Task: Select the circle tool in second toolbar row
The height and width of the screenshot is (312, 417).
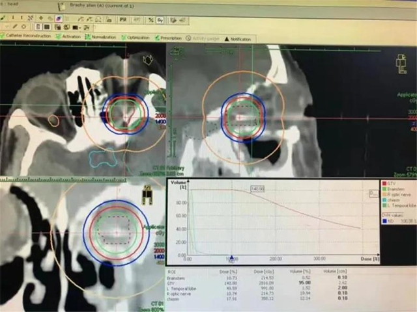Action: click(x=24, y=27)
